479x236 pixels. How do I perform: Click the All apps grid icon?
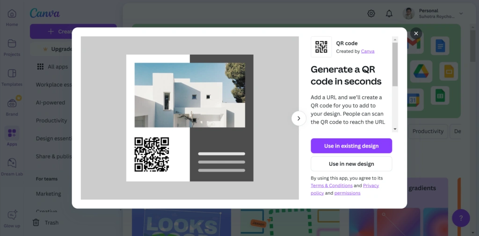click(x=40, y=66)
